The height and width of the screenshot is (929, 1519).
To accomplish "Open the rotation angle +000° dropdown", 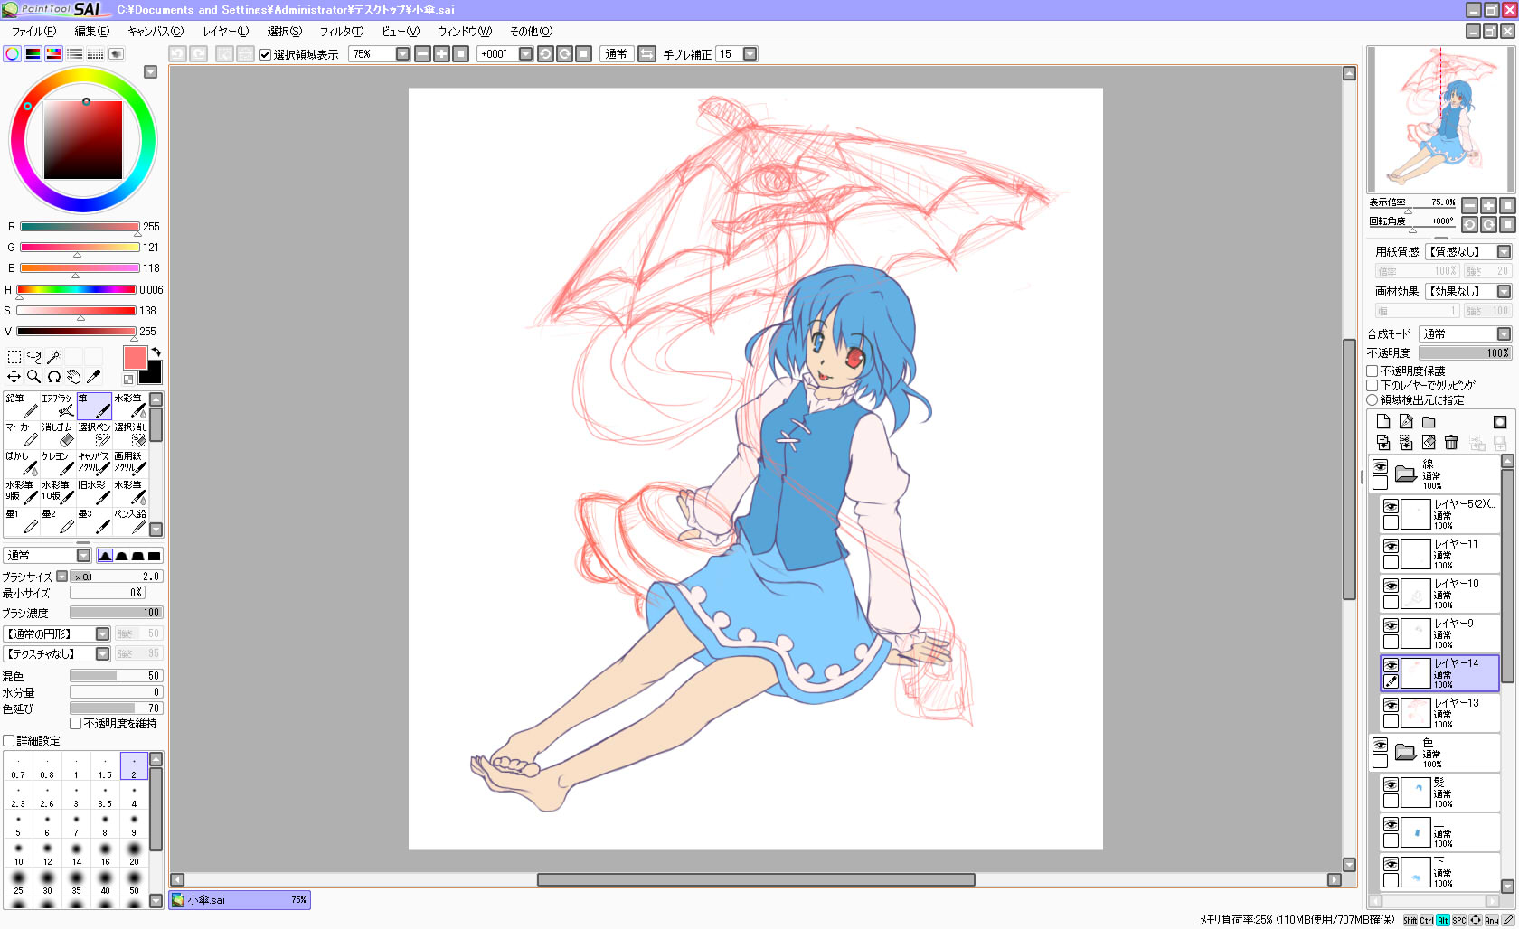I will pos(525,54).
